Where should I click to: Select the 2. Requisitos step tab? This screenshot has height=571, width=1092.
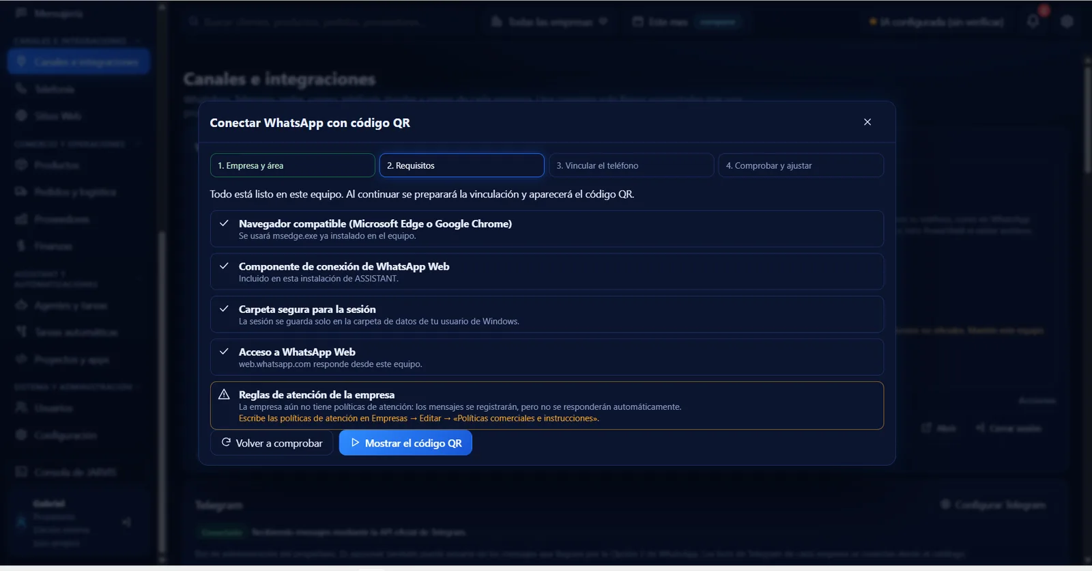tap(461, 165)
